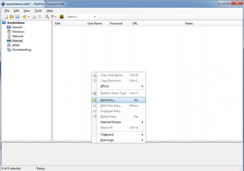244x171 pixels.
Task: Click Duplicate Entry menu entry
Action: [x=119, y=111]
